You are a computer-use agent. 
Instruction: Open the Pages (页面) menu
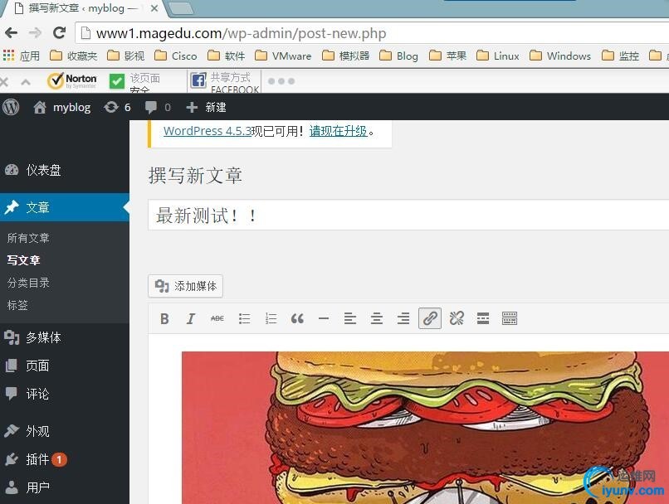65,366
